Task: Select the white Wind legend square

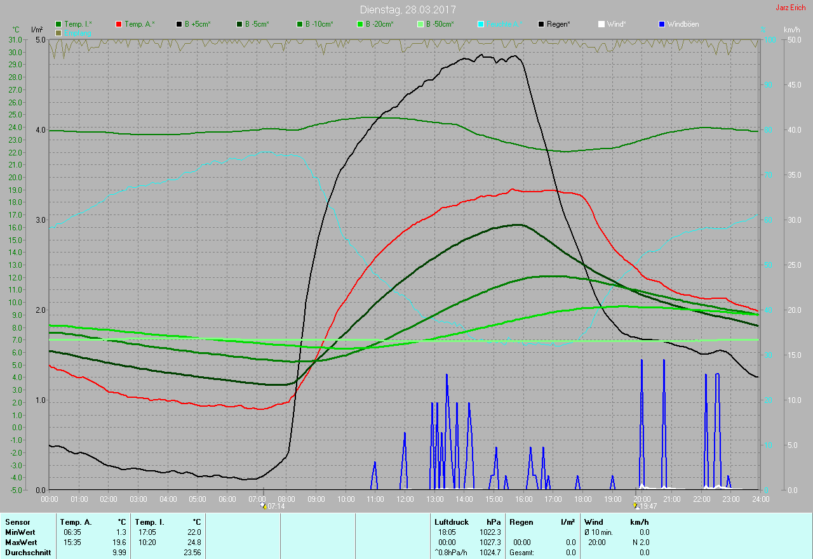Action: [x=601, y=24]
